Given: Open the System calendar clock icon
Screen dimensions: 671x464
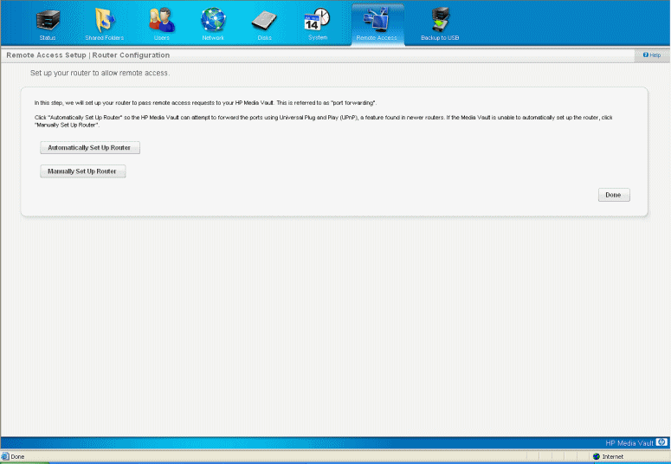Looking at the screenshot, I should click(x=317, y=19).
